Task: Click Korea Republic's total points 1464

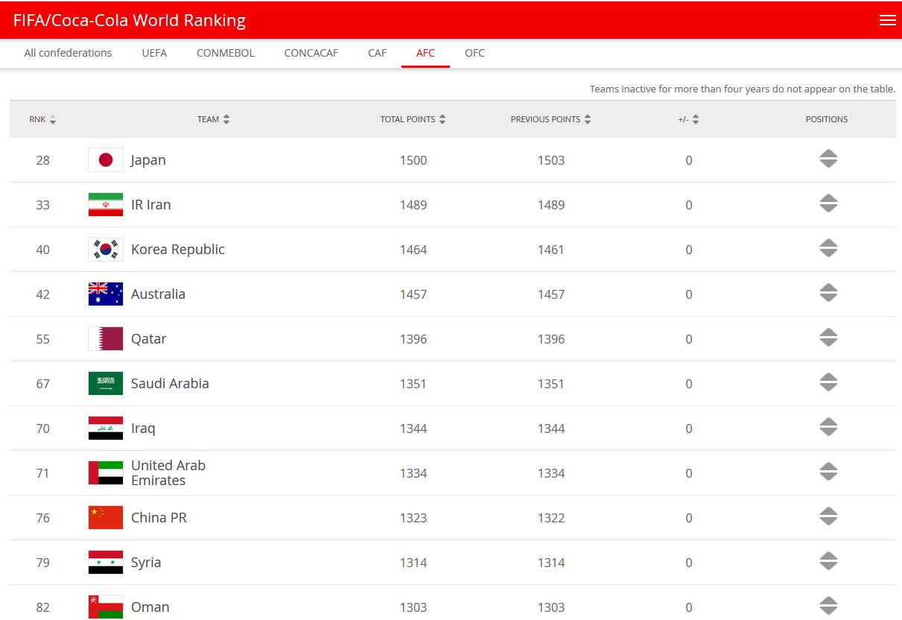Action: coord(413,250)
